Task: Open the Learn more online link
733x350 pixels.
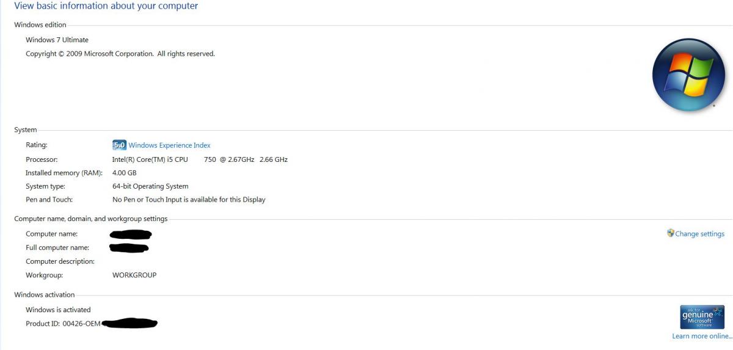Action: click(702, 337)
